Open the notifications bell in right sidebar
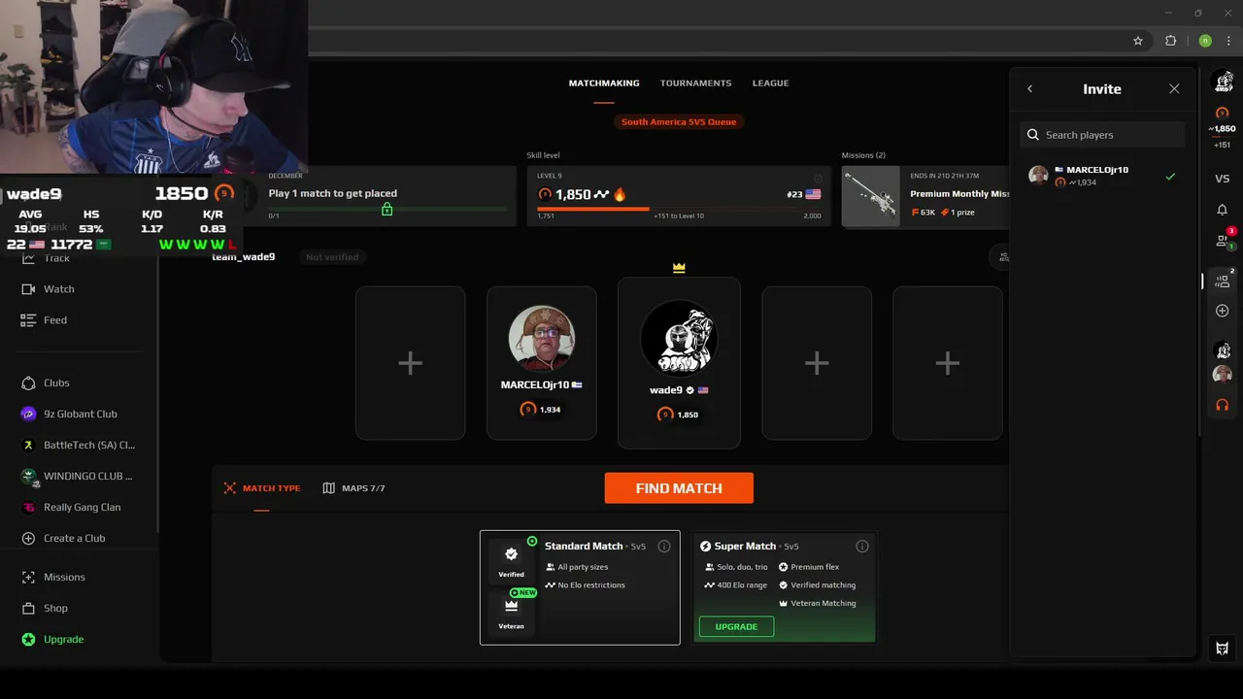This screenshot has height=699, width=1243. pos(1223,209)
